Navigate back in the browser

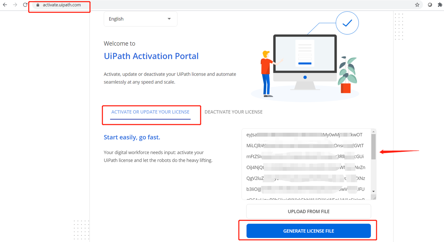6,5
